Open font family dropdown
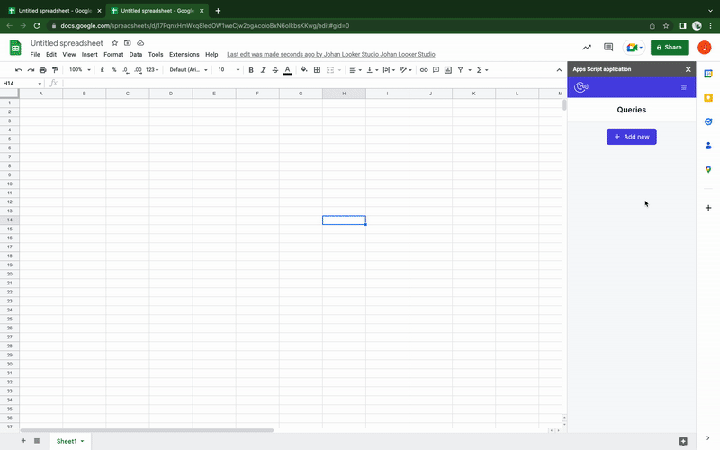Viewport: 720px width, 450px height. [188, 70]
